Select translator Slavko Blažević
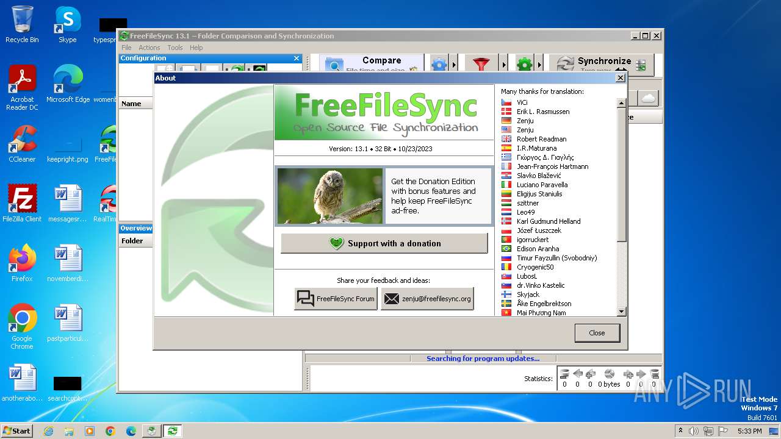The image size is (781, 439). 539,176
